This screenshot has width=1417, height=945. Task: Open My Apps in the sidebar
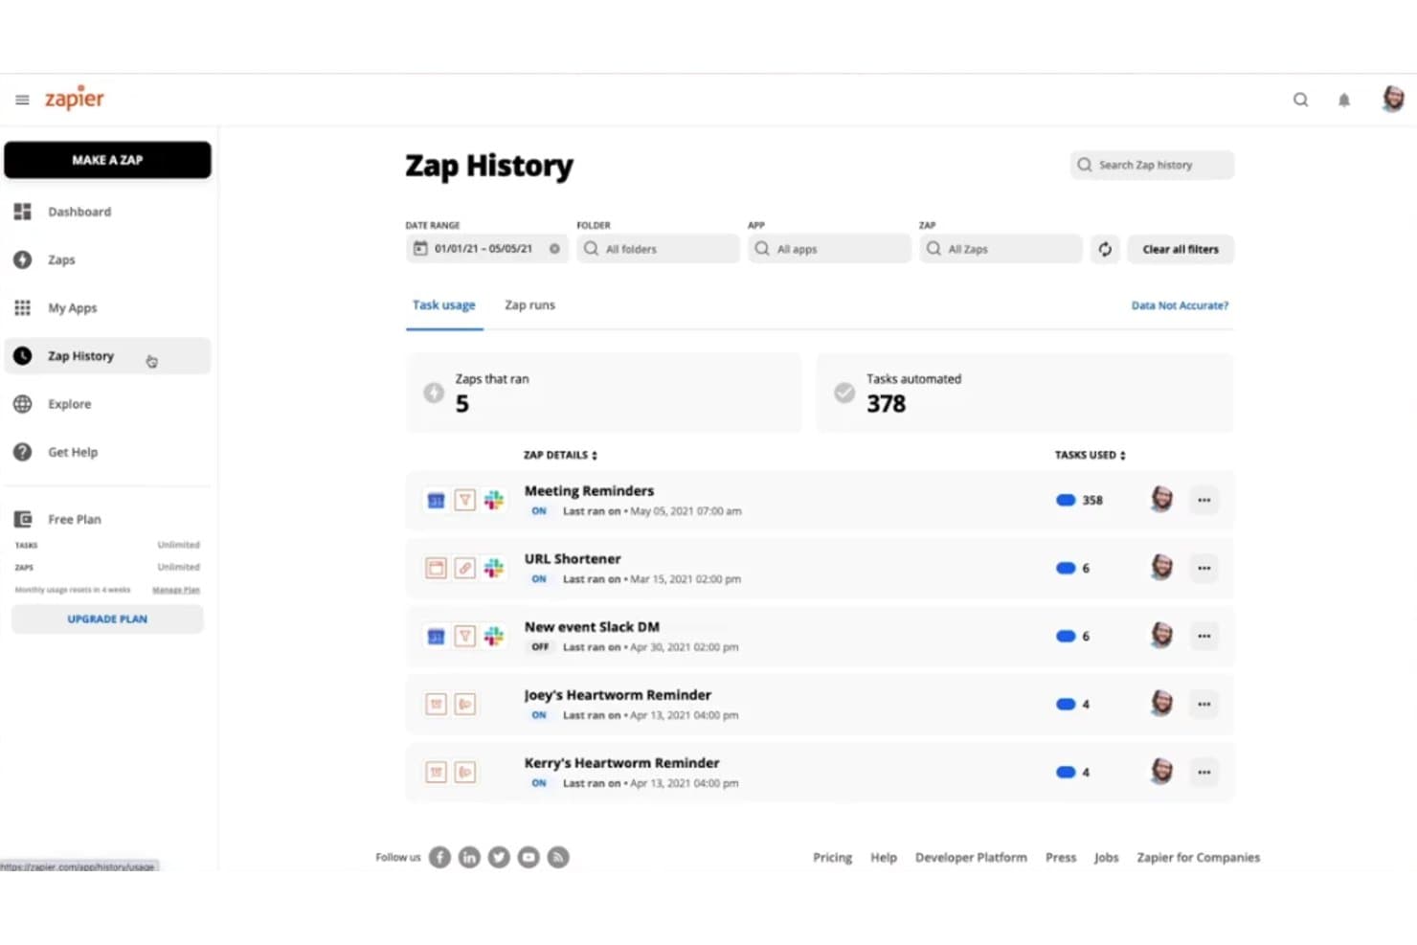pos(107,307)
